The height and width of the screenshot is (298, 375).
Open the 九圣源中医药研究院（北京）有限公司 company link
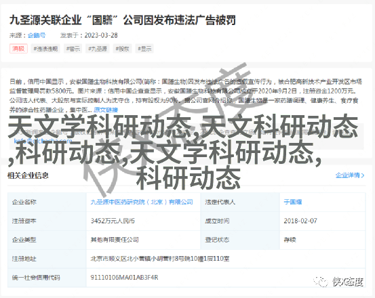(142, 202)
